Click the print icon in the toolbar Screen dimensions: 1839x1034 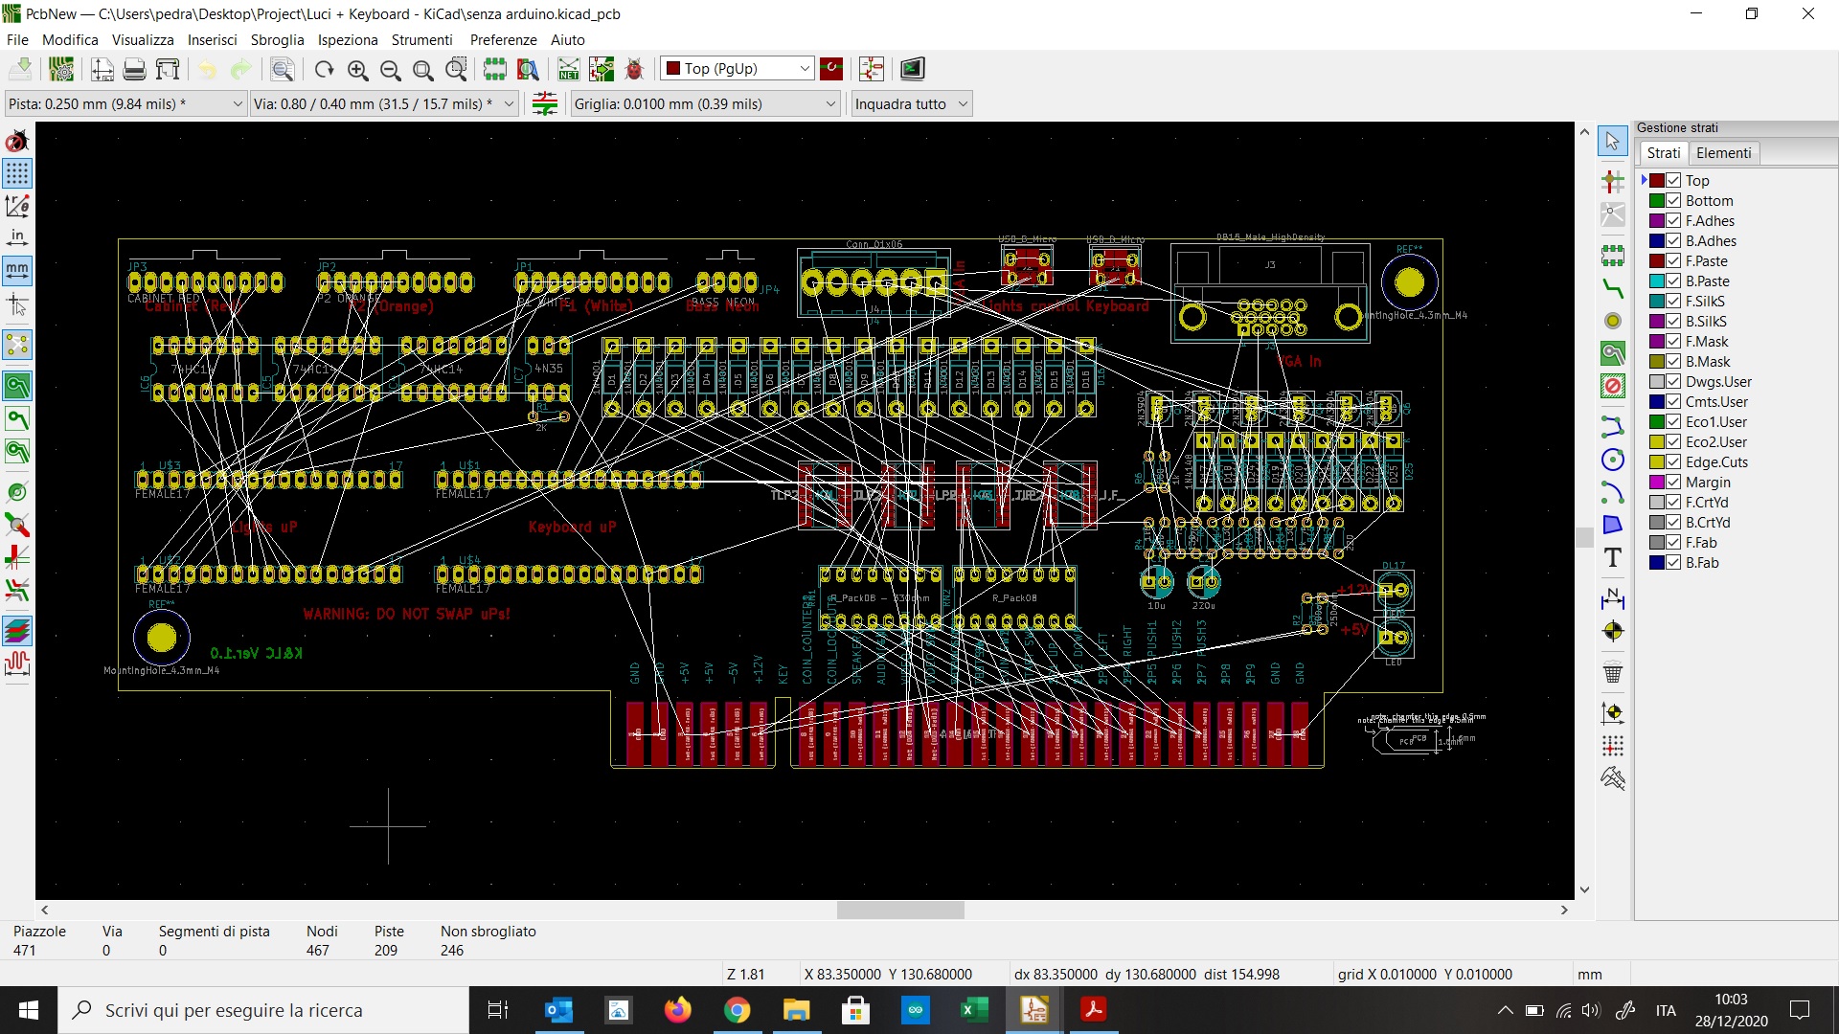[135, 69]
